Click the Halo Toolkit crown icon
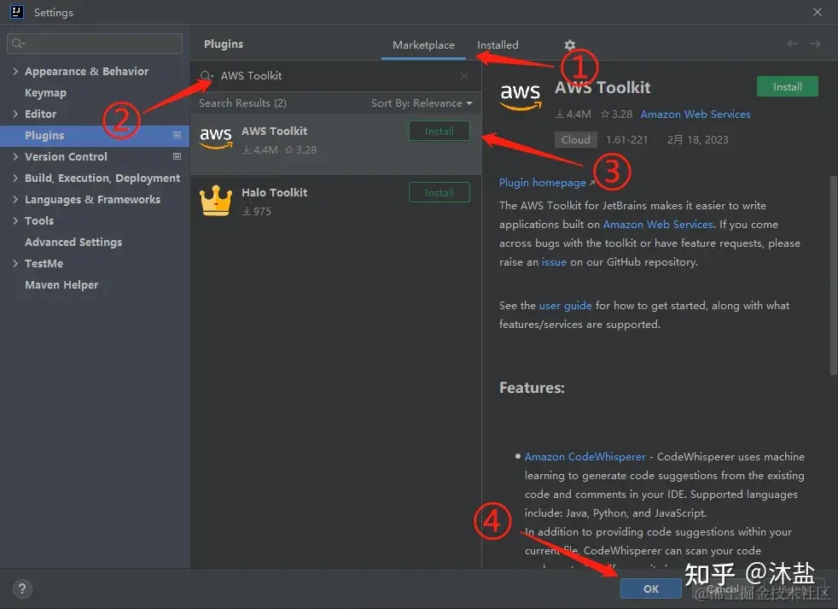Image resolution: width=838 pixels, height=609 pixels. [216, 200]
